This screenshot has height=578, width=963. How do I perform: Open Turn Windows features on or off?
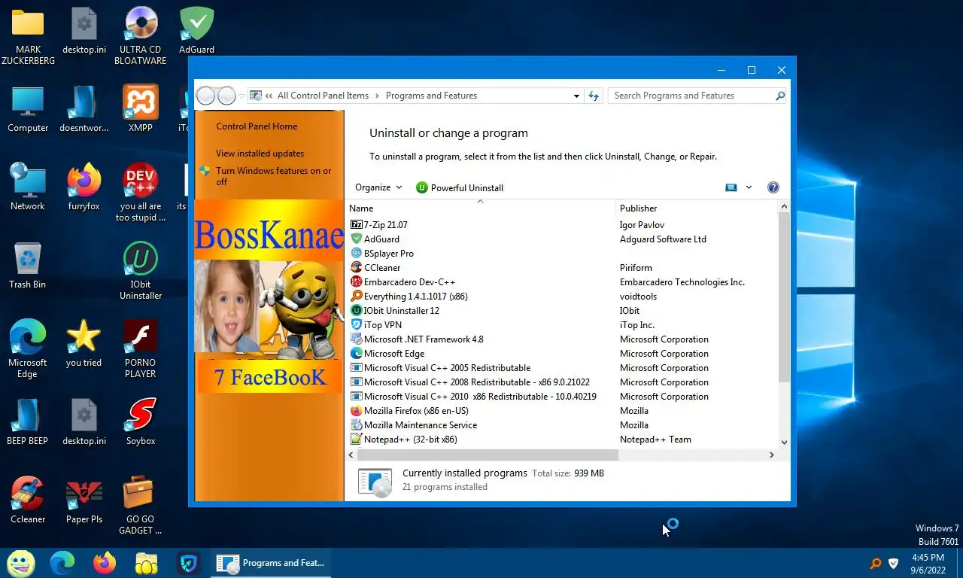[274, 176]
